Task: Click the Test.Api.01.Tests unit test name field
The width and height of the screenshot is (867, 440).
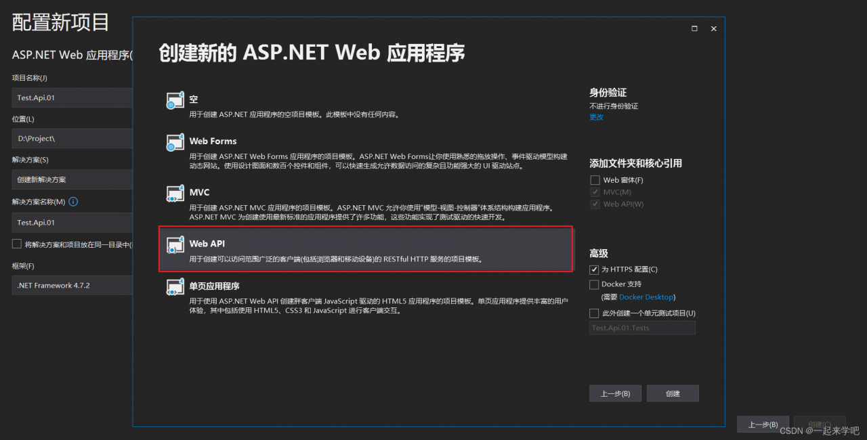Action: [642, 328]
